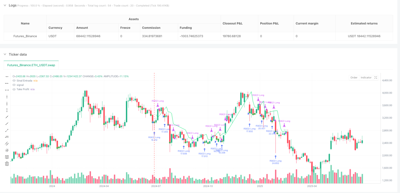Image resolution: width=400 pixels, height=193 pixels.
Task: Collapse the Ticker data section
Action: click(x=5, y=54)
